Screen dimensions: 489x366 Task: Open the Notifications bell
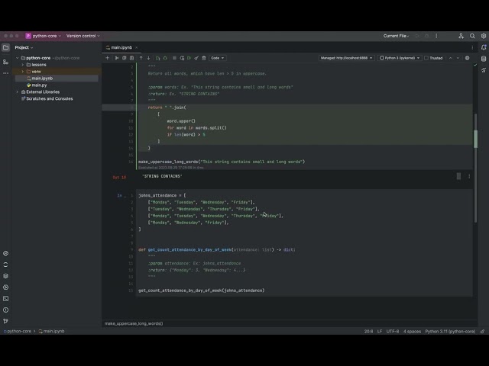[x=484, y=47]
